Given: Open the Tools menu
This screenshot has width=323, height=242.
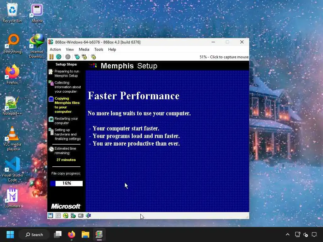Looking at the screenshot, I should pyautogui.click(x=99, y=49).
